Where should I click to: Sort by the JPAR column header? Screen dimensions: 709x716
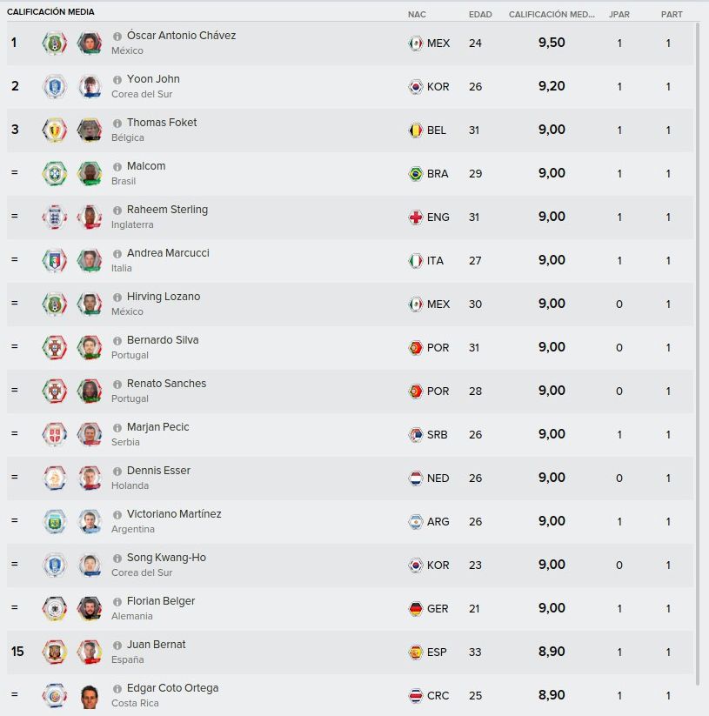[x=619, y=15]
